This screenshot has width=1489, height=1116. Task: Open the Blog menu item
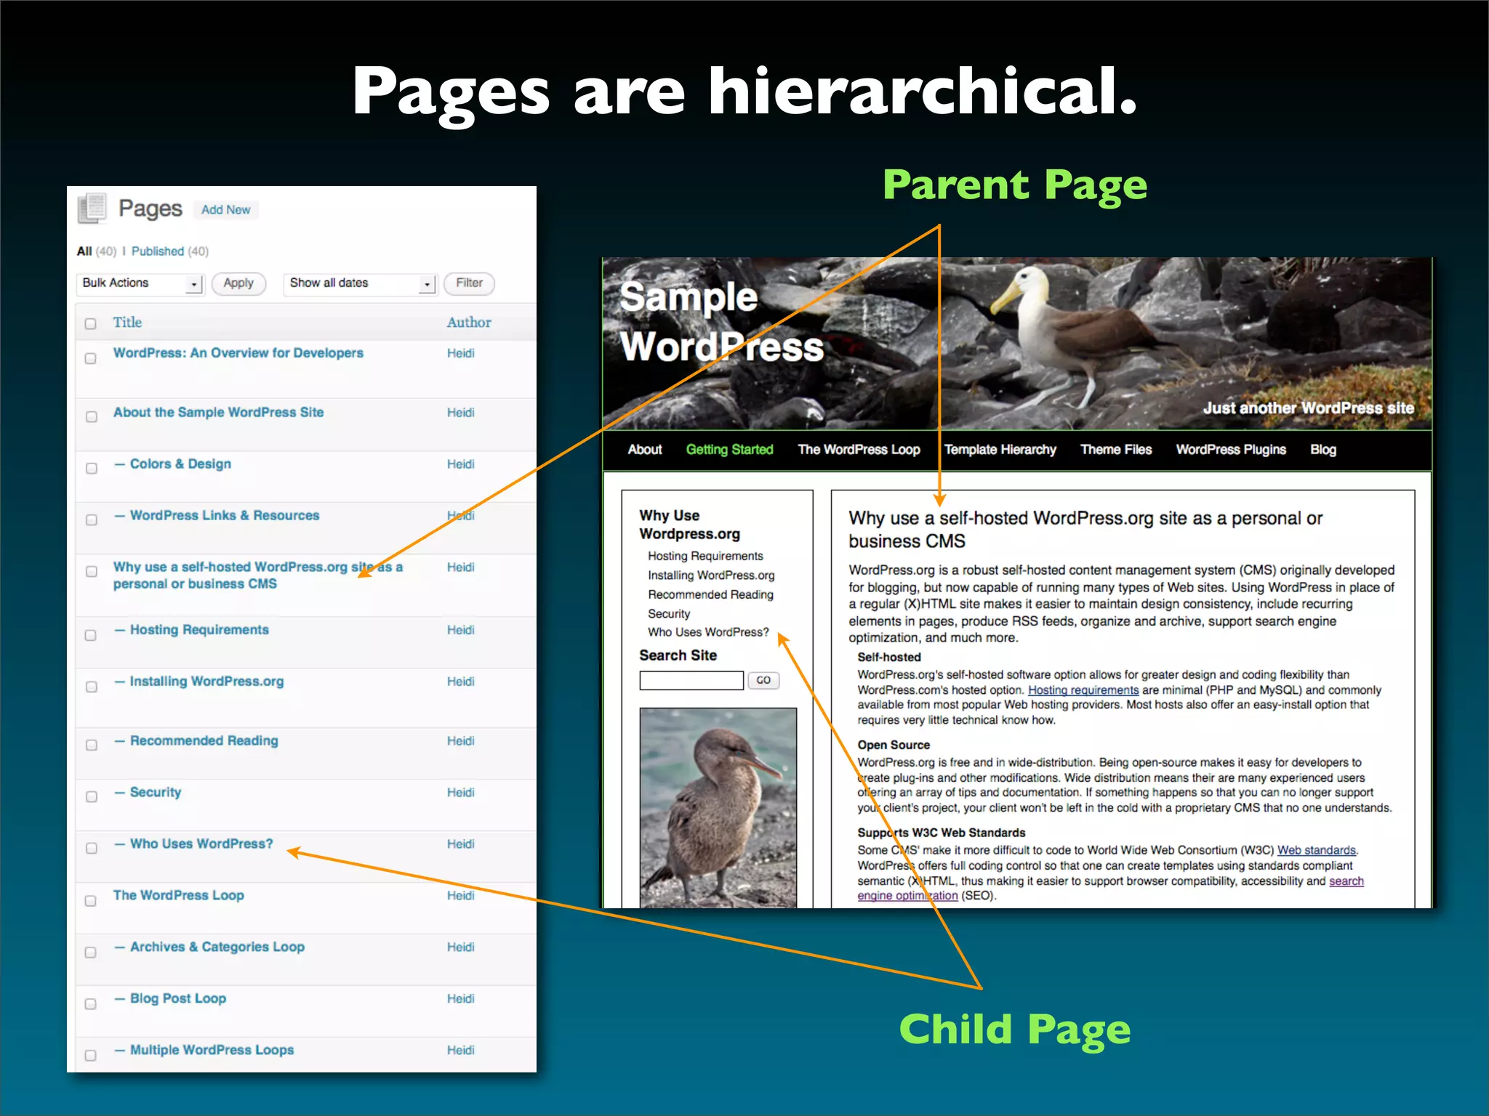[1323, 449]
